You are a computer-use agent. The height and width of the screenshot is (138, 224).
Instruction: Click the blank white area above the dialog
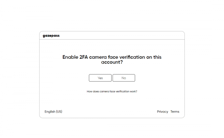tap(112, 15)
